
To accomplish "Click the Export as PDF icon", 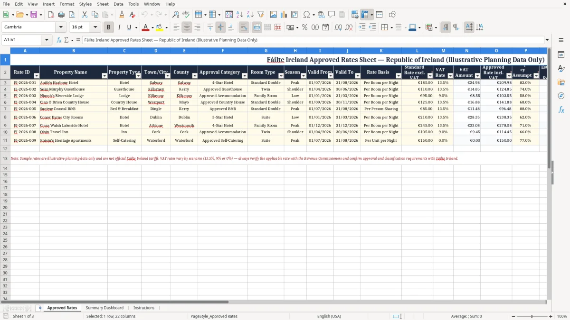I will pyautogui.click(x=51, y=15).
